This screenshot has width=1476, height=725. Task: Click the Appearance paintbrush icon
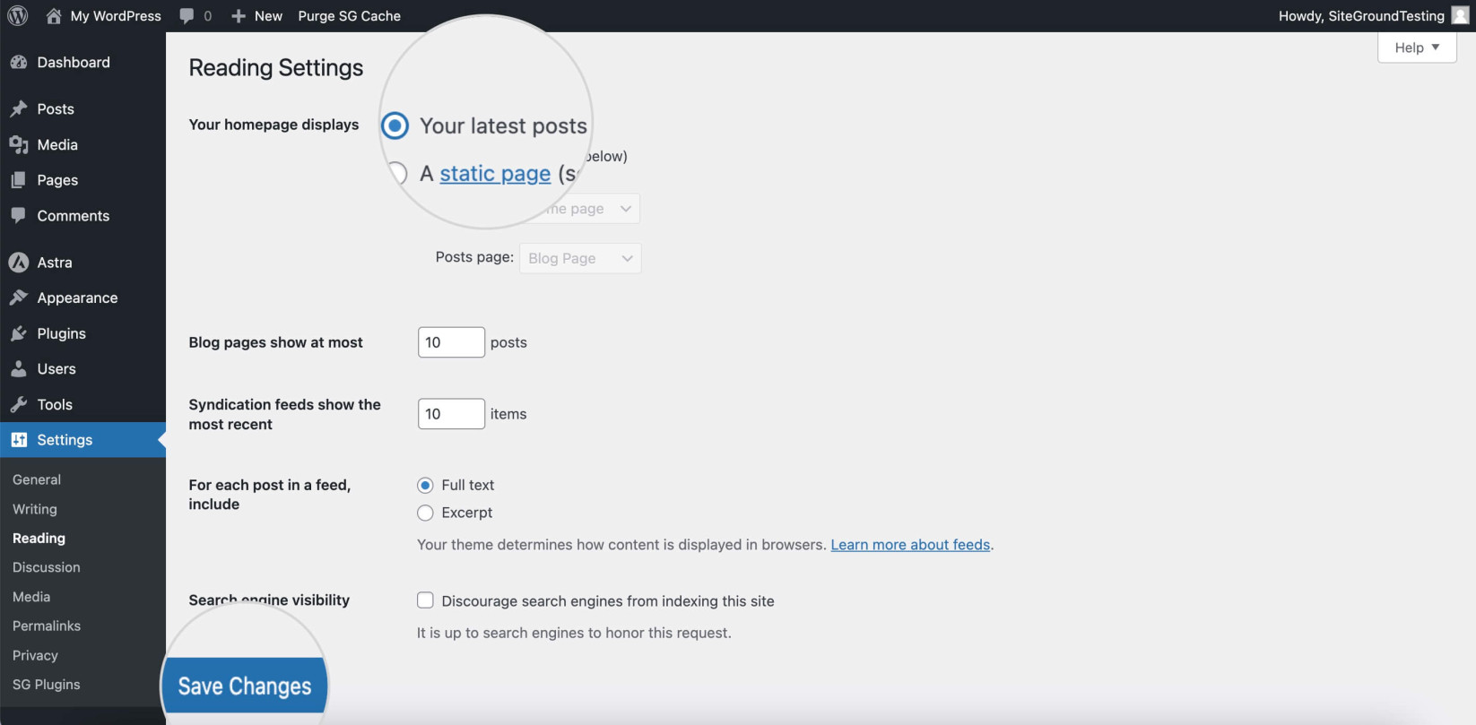[x=19, y=298]
